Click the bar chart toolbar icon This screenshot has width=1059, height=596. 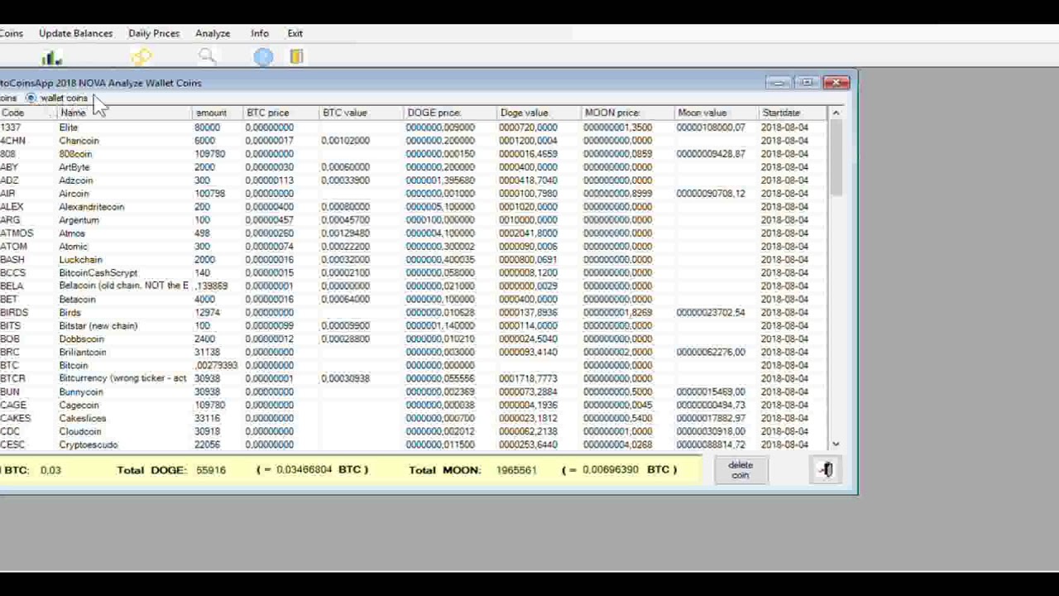point(52,57)
